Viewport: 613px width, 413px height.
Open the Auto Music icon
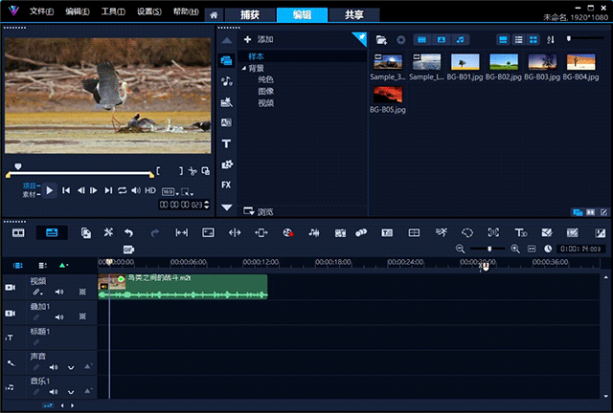(x=340, y=233)
